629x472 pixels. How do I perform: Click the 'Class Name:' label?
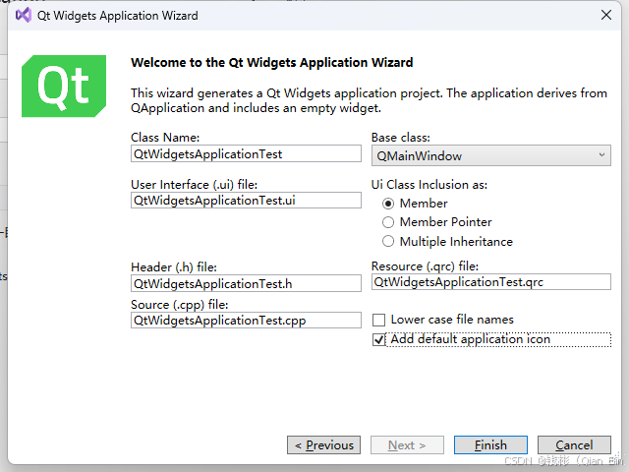165,138
